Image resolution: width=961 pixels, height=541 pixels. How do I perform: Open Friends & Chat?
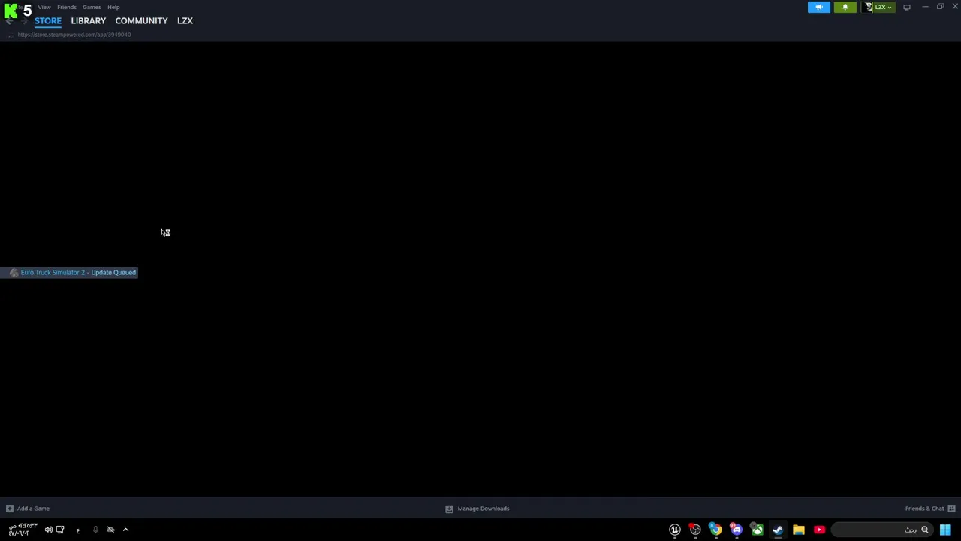coord(924,509)
